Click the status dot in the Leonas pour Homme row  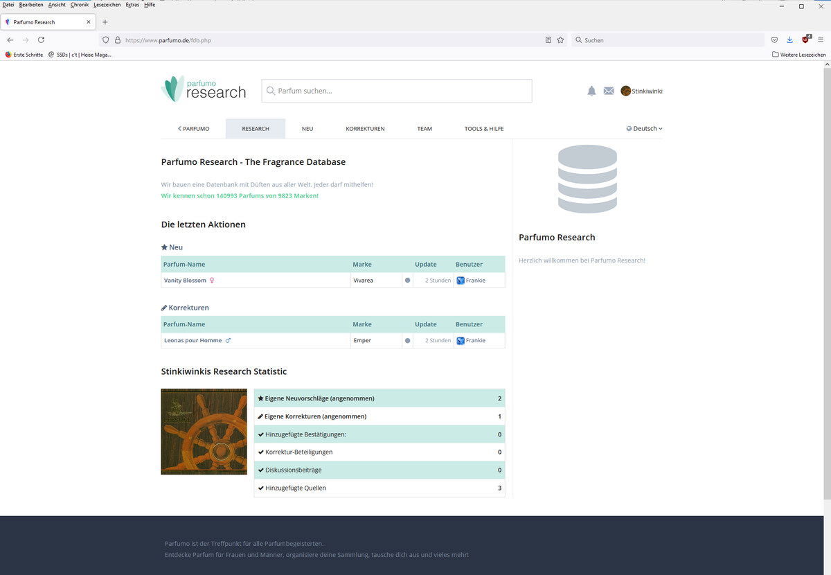[x=407, y=341]
